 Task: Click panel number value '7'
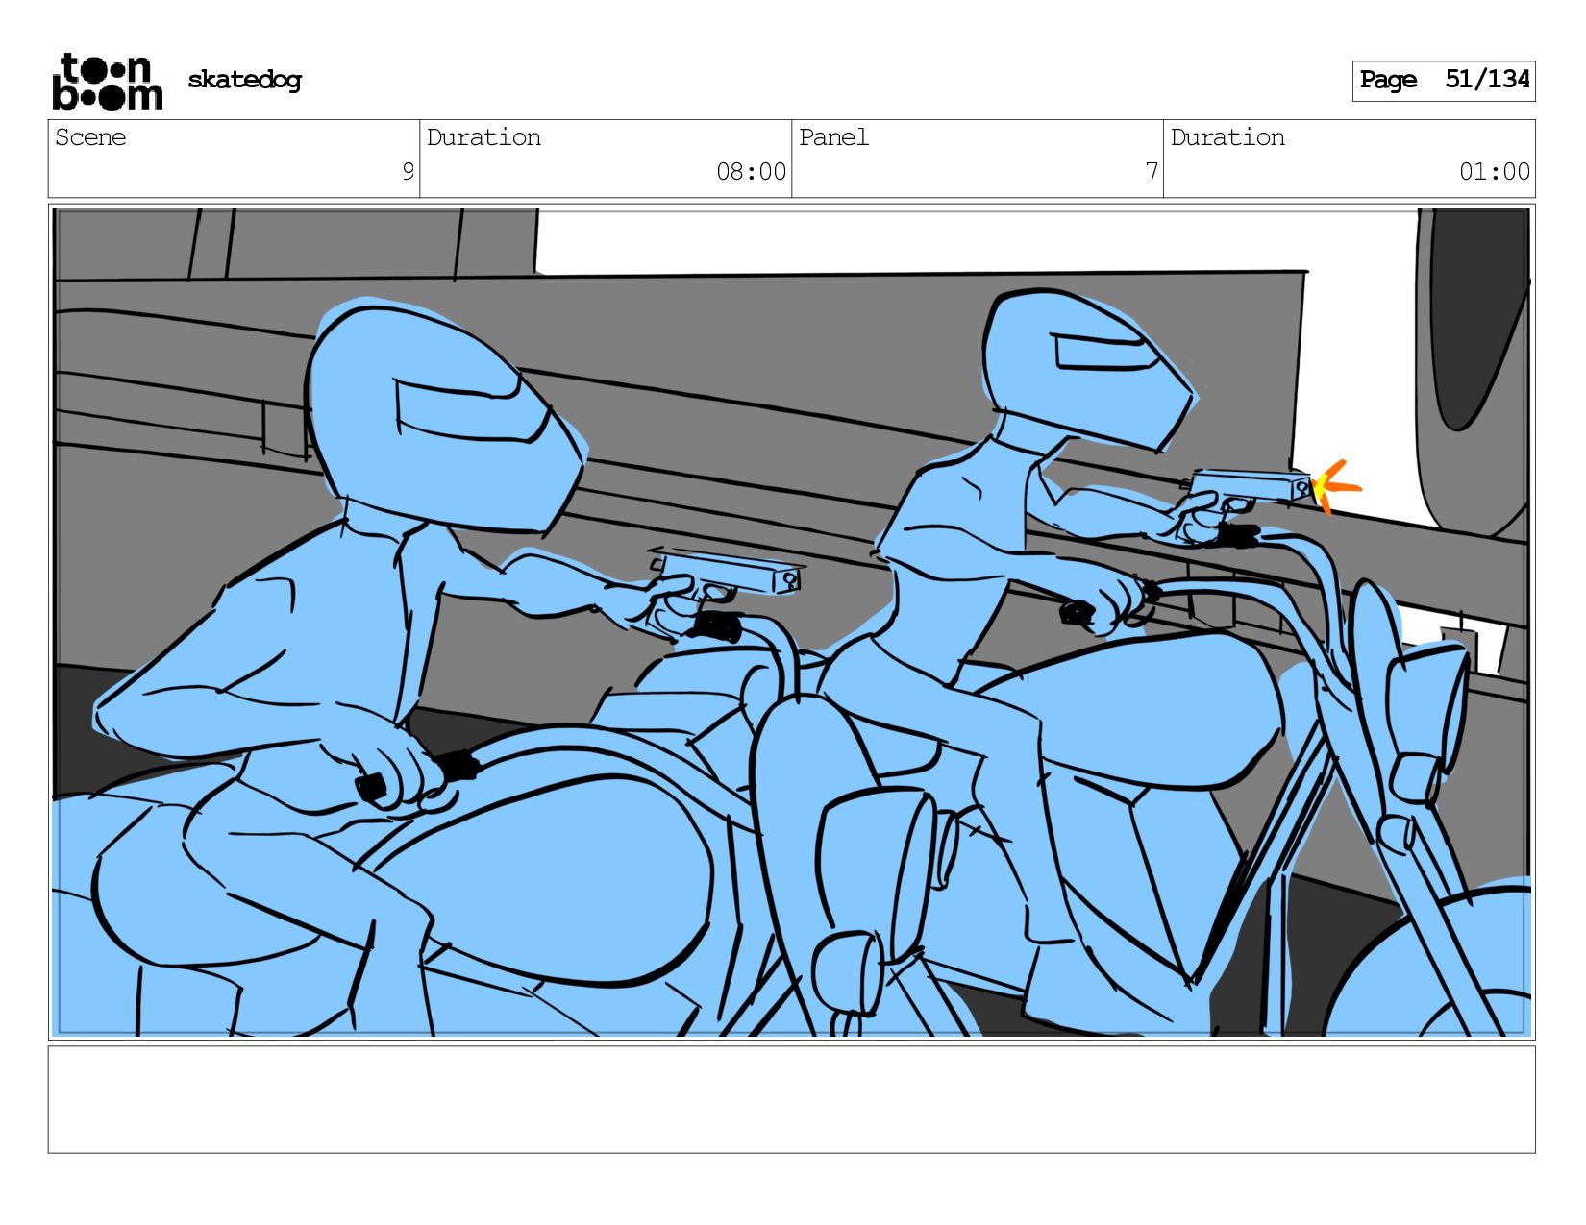[1152, 172]
